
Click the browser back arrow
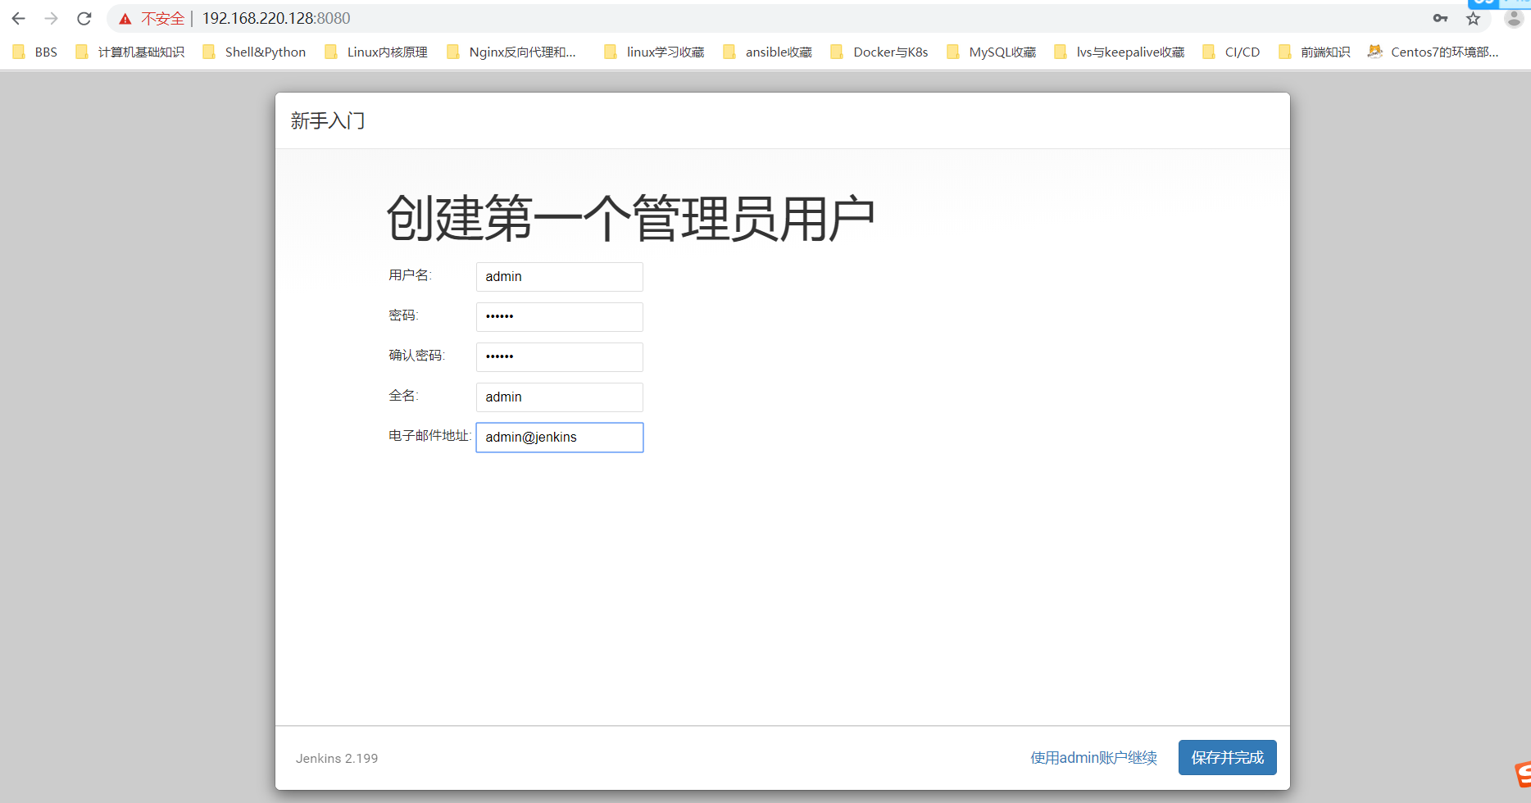pos(17,18)
